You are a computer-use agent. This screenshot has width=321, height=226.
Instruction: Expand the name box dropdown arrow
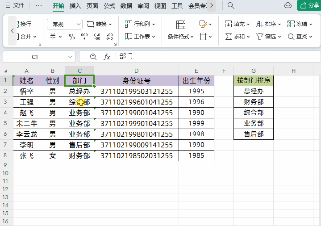70,57
